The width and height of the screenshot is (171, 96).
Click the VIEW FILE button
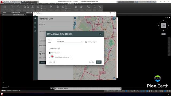point(52,62)
